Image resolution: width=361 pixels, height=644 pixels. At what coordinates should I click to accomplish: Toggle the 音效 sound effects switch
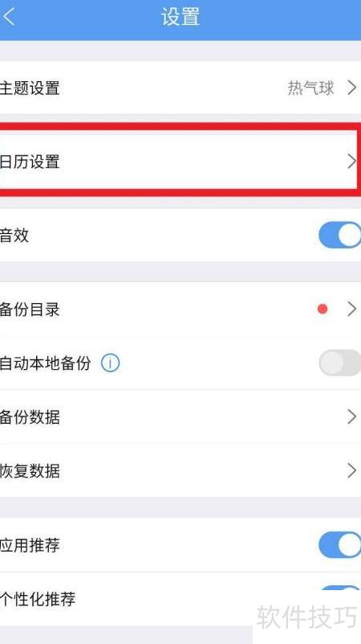339,235
